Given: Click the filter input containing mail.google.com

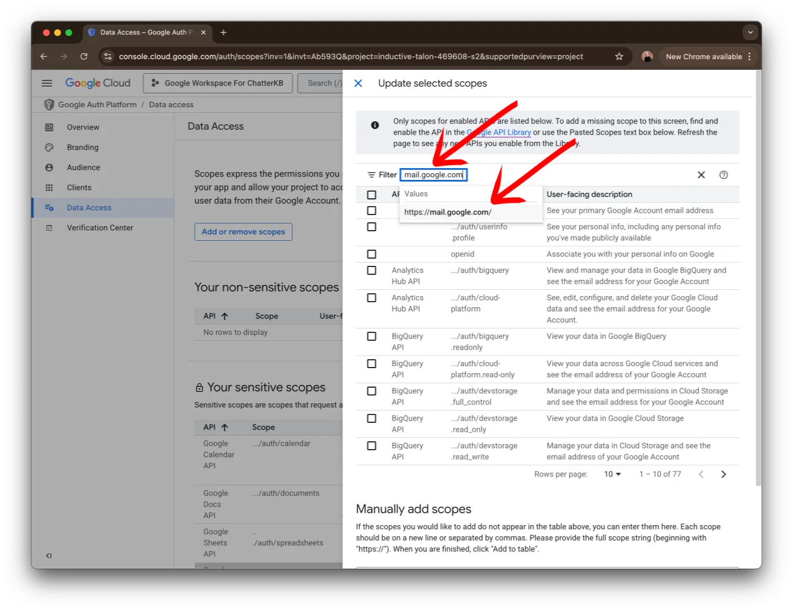Looking at the screenshot, I should tap(434, 175).
